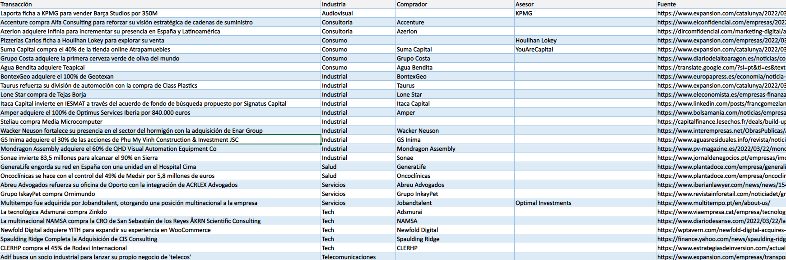Click the 'BontexGeo' buyer cell
The width and height of the screenshot is (786, 260).
click(x=455, y=76)
